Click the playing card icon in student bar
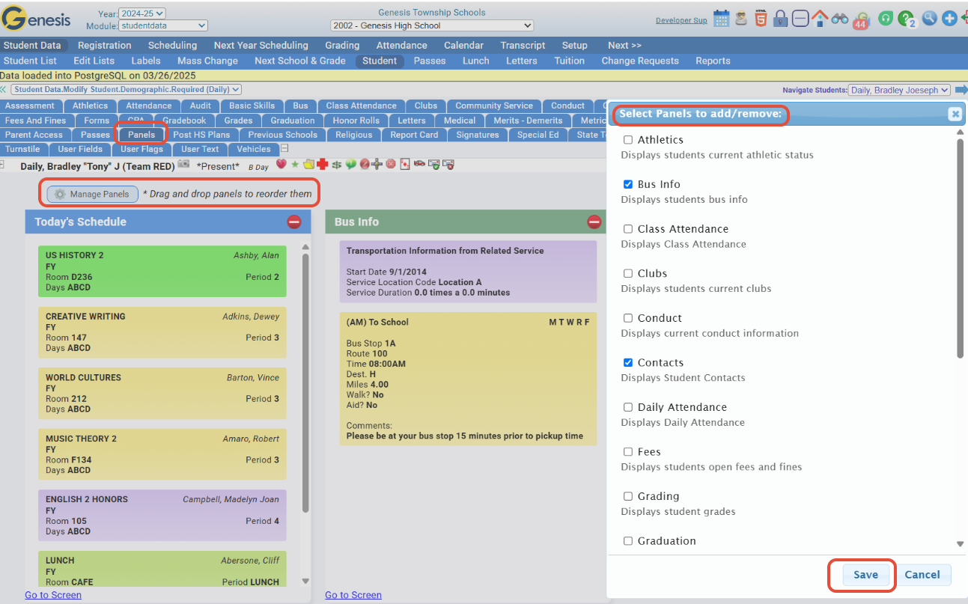 [x=405, y=164]
